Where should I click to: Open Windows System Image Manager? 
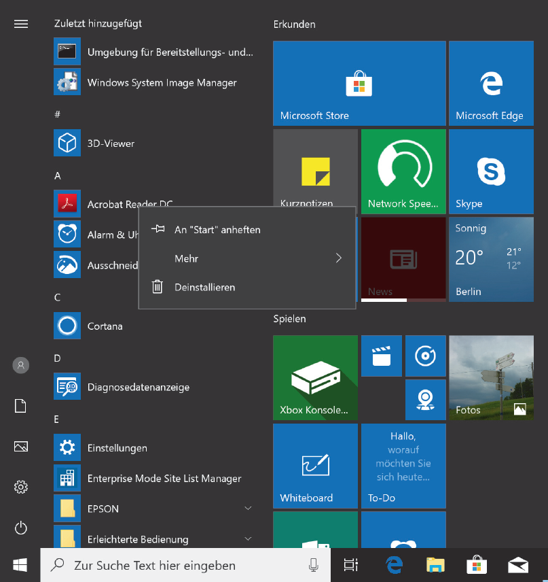point(154,82)
